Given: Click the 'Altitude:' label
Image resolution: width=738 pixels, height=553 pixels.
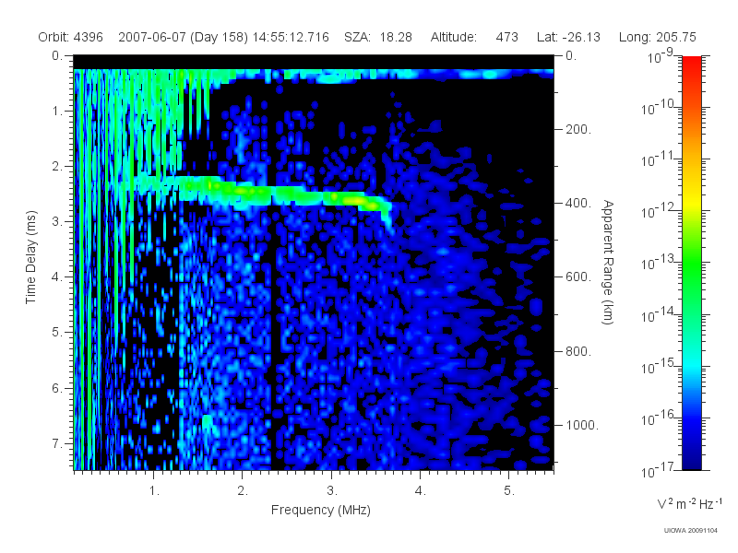Looking at the screenshot, I should click(454, 37).
